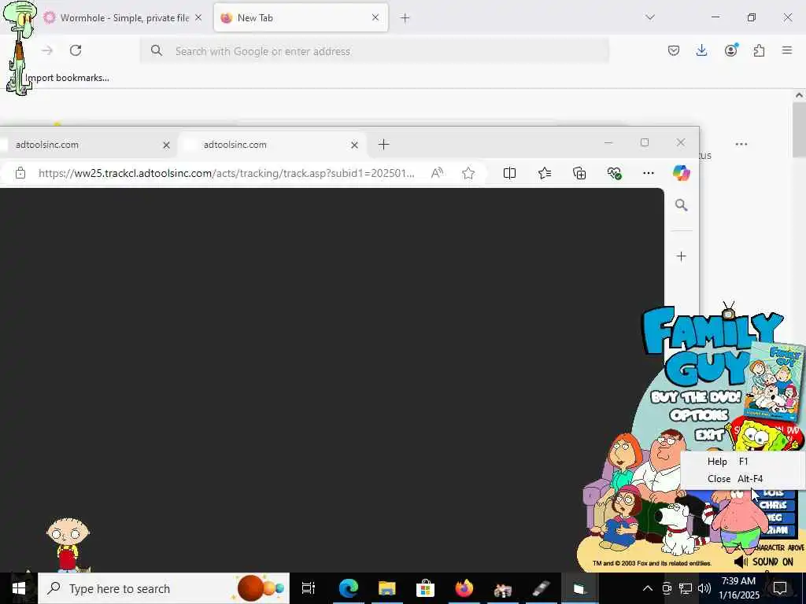Toggle Sound On in Family Guy widget
Viewport: 806px width, 604px height.
coord(763,562)
